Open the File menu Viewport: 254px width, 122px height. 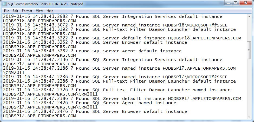(6, 11)
